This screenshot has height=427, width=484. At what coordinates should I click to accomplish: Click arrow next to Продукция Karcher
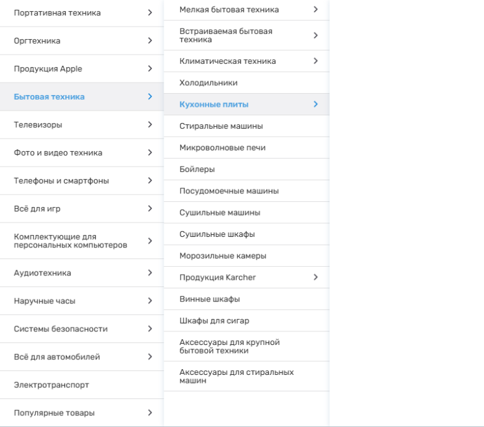click(x=315, y=277)
